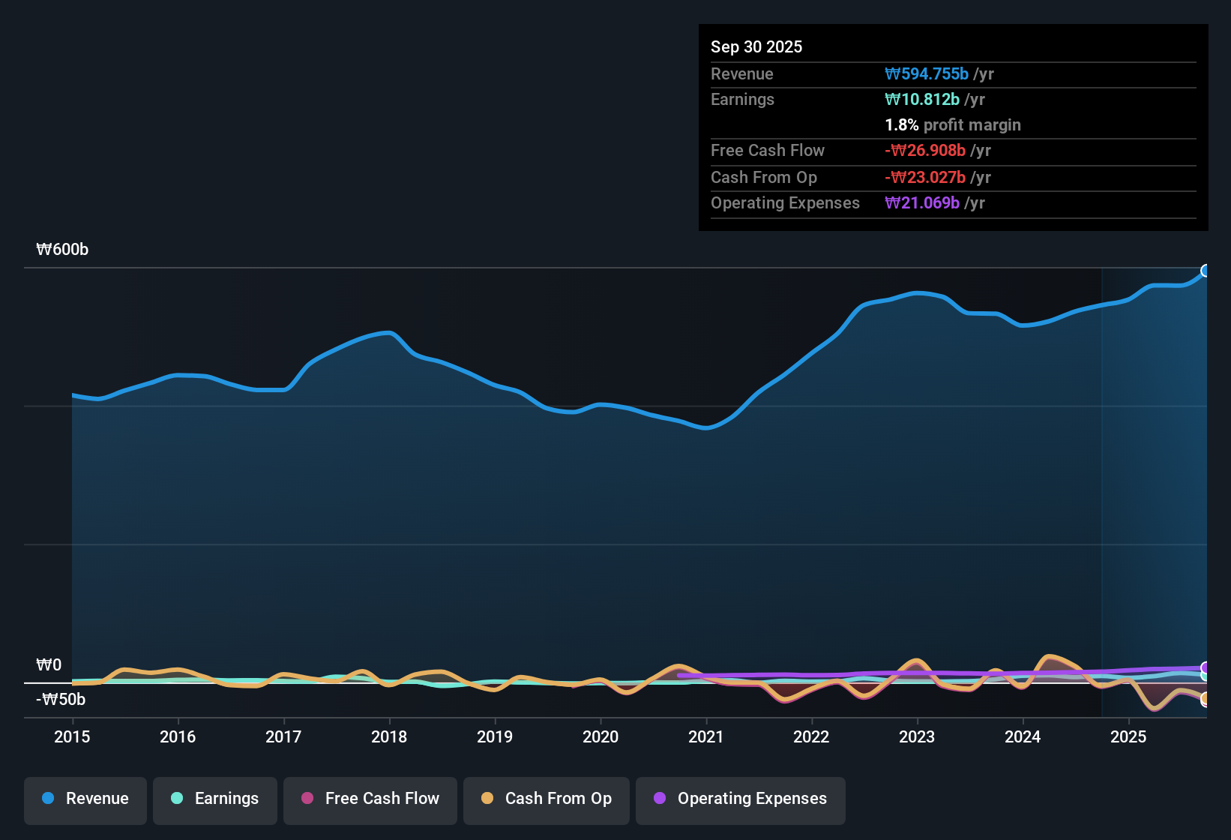Click the Operating Expenses label in tooltip
Screen dimensions: 1231x840
coord(786,203)
